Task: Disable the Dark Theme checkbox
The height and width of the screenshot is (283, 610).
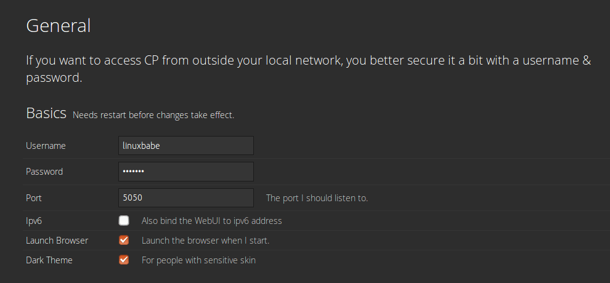Action: 124,260
